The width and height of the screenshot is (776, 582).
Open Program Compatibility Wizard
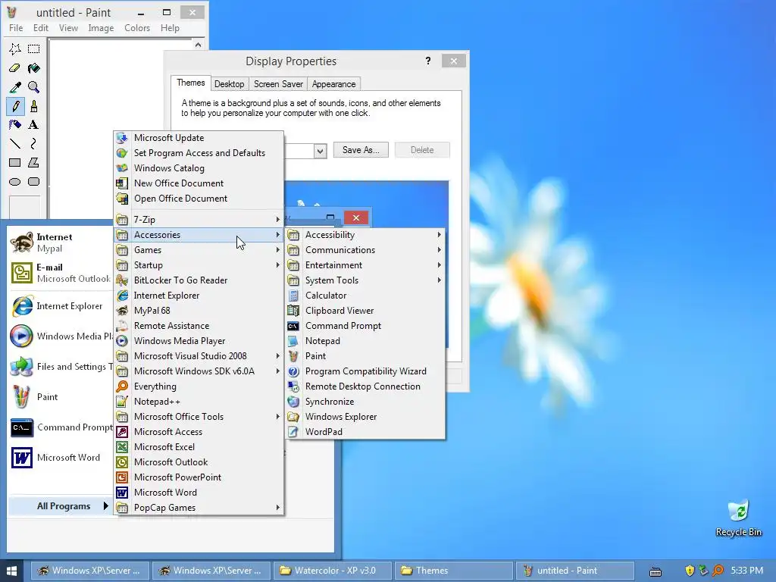click(365, 371)
